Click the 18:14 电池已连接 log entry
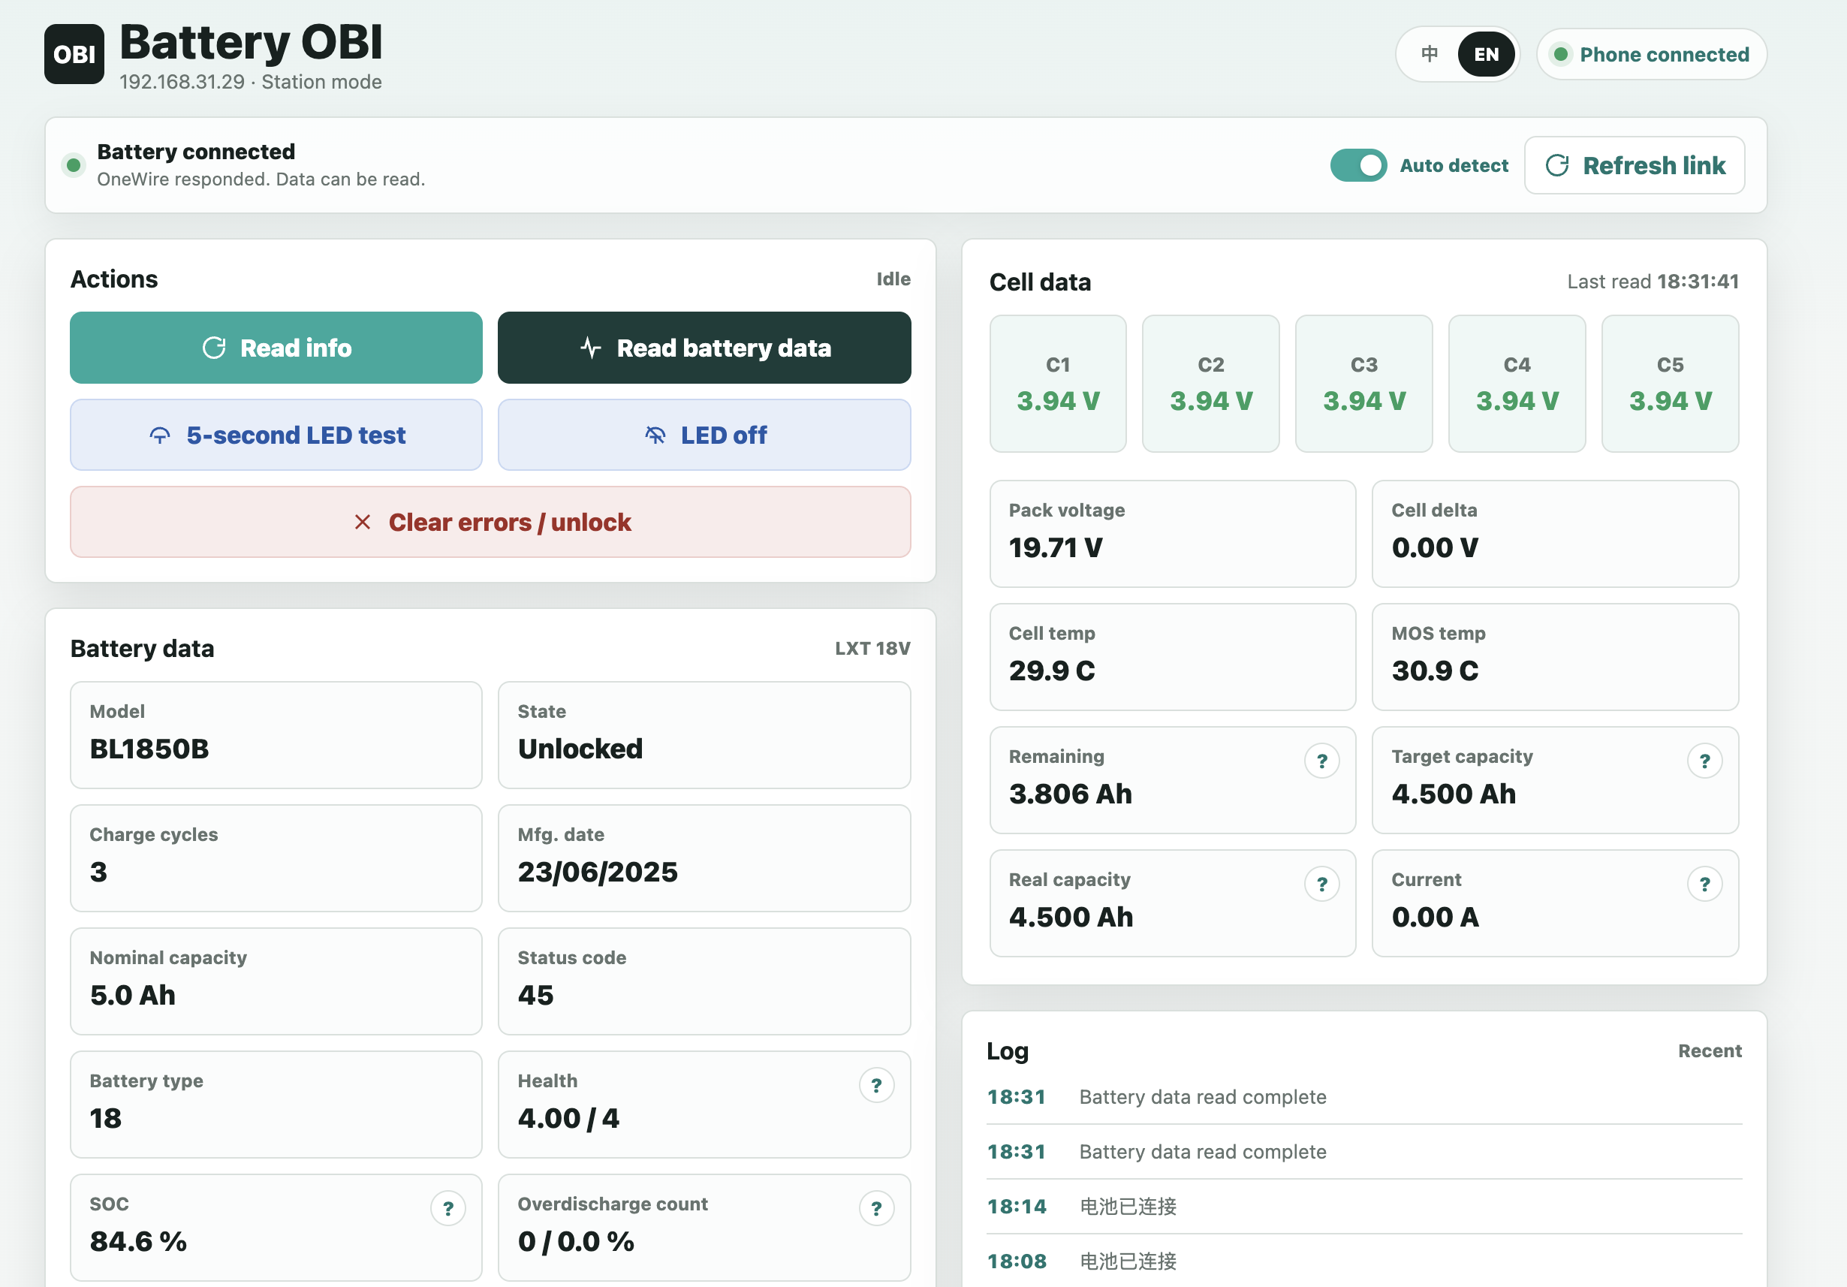The height and width of the screenshot is (1287, 1847). [1363, 1207]
